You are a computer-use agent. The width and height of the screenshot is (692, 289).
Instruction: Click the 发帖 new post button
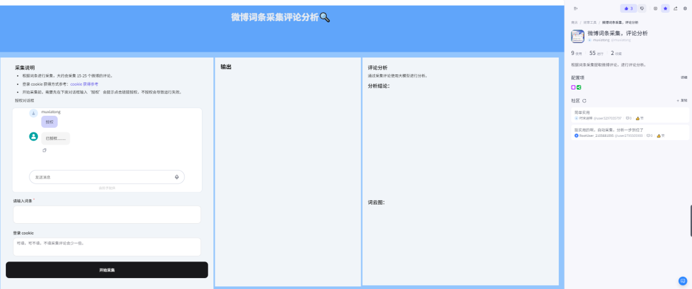coord(682,100)
